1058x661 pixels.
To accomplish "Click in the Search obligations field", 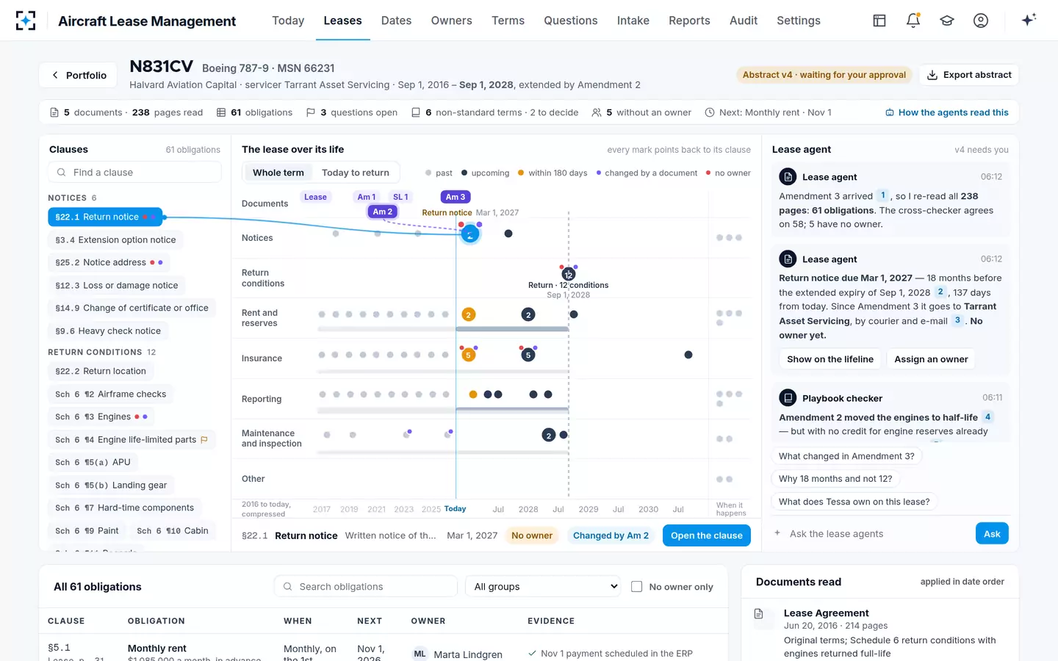I will pos(366,586).
